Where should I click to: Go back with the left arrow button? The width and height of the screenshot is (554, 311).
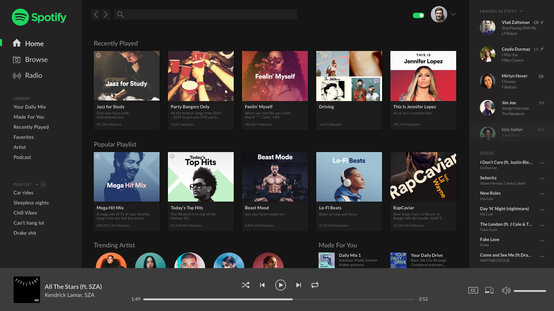coord(96,14)
